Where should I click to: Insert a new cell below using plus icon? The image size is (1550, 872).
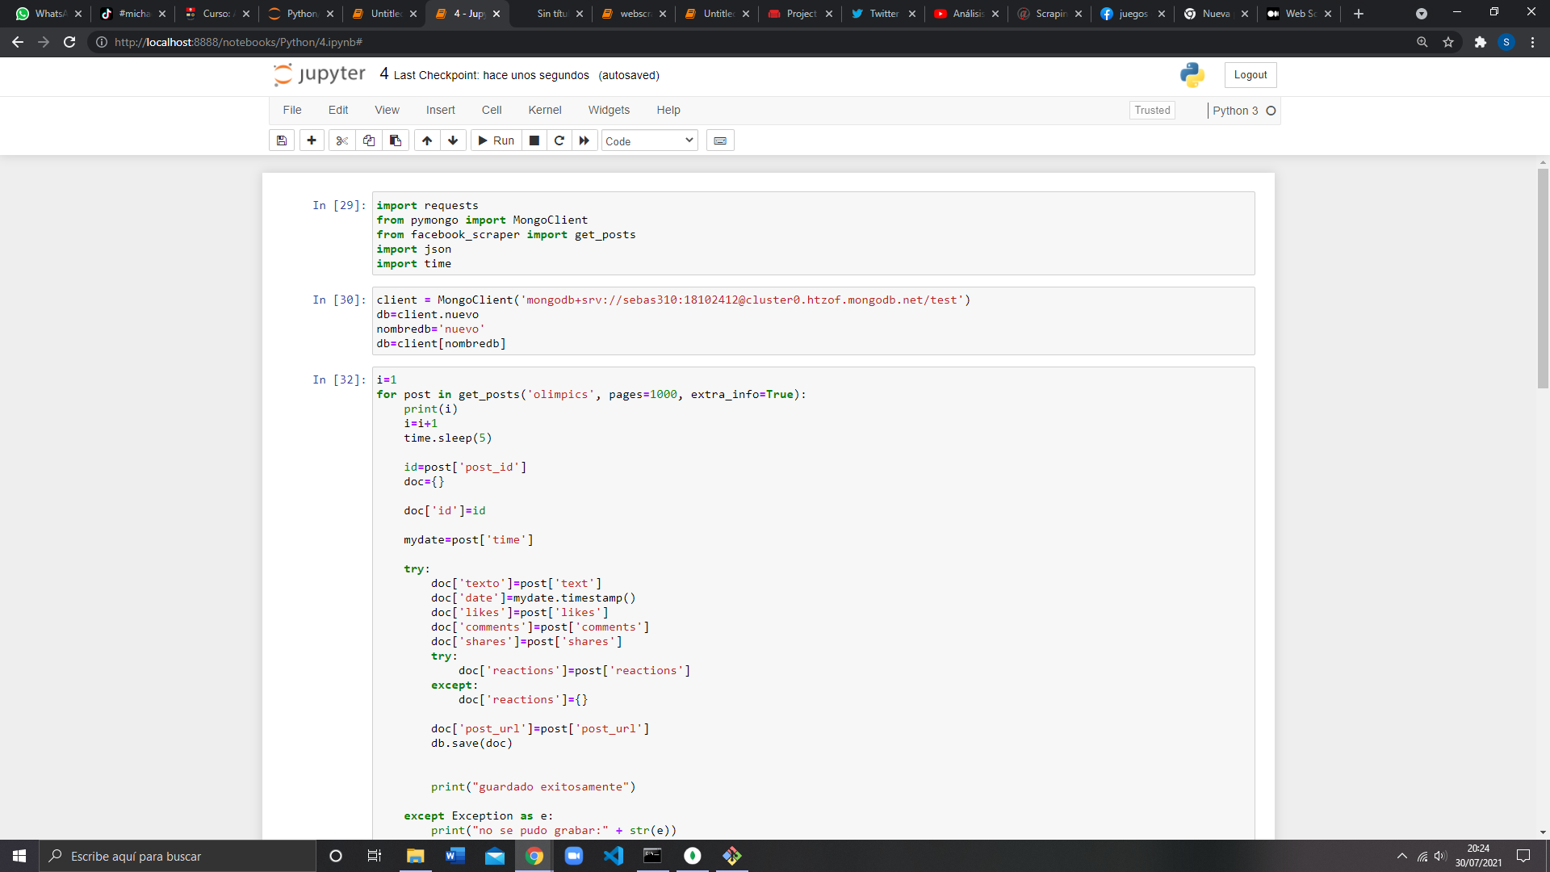312,140
